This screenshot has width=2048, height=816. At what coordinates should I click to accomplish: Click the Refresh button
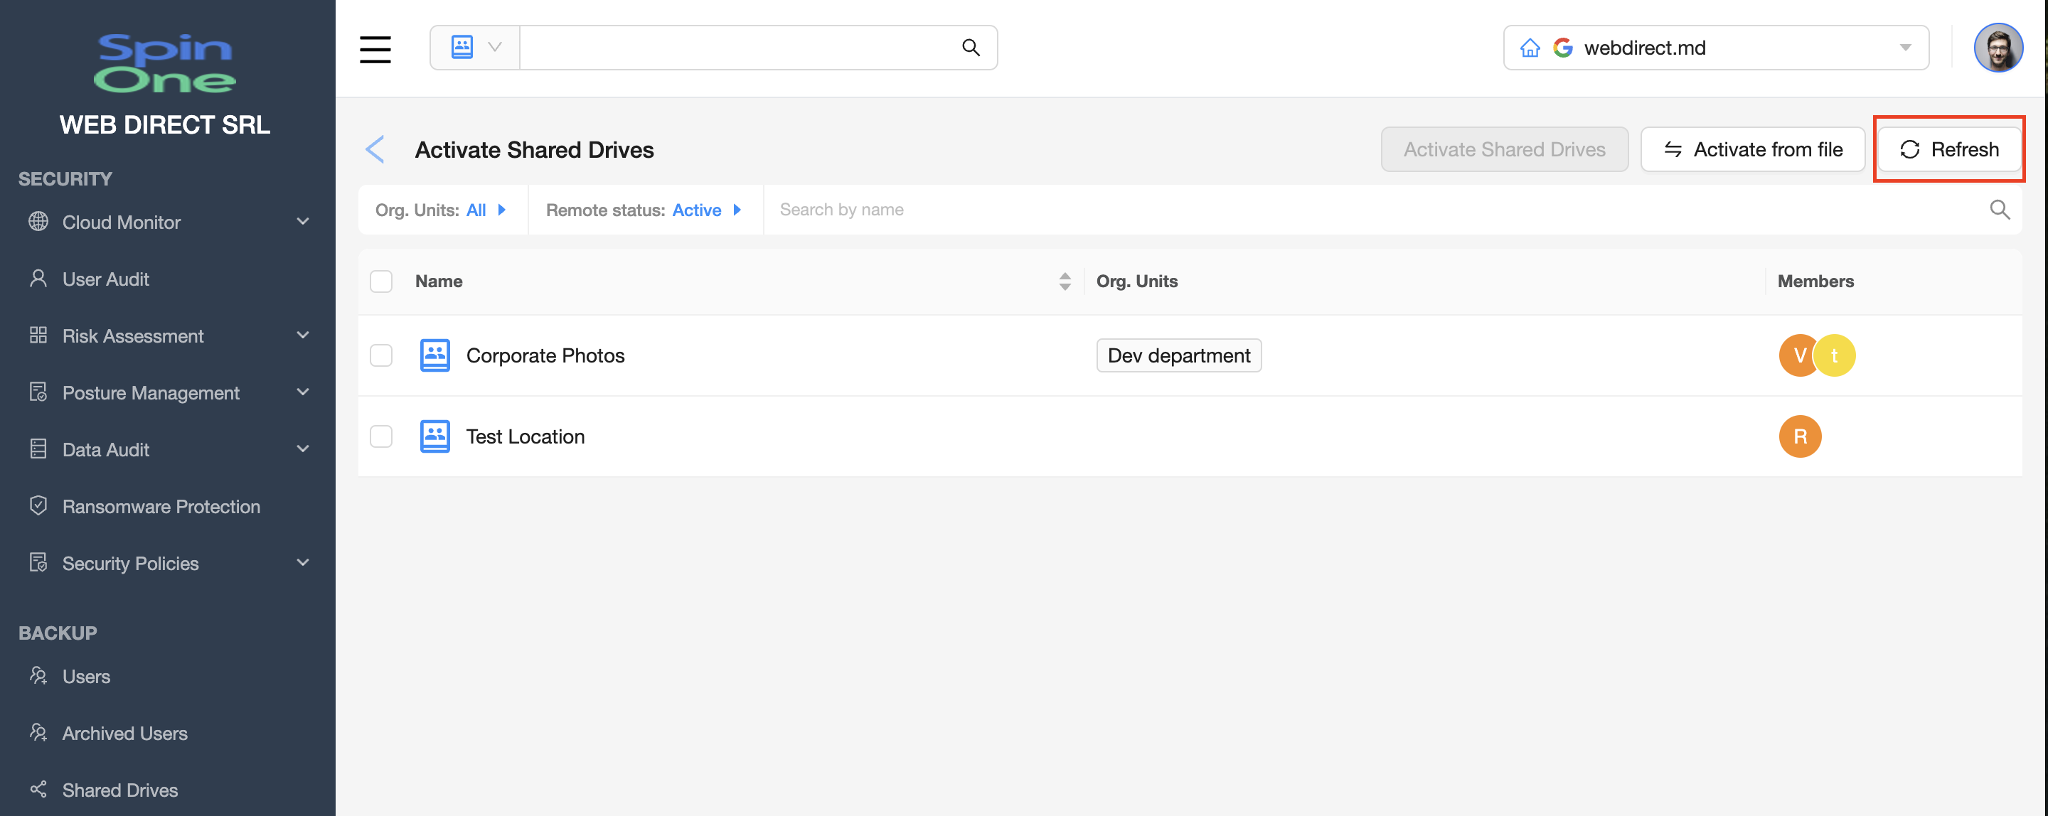(1948, 149)
